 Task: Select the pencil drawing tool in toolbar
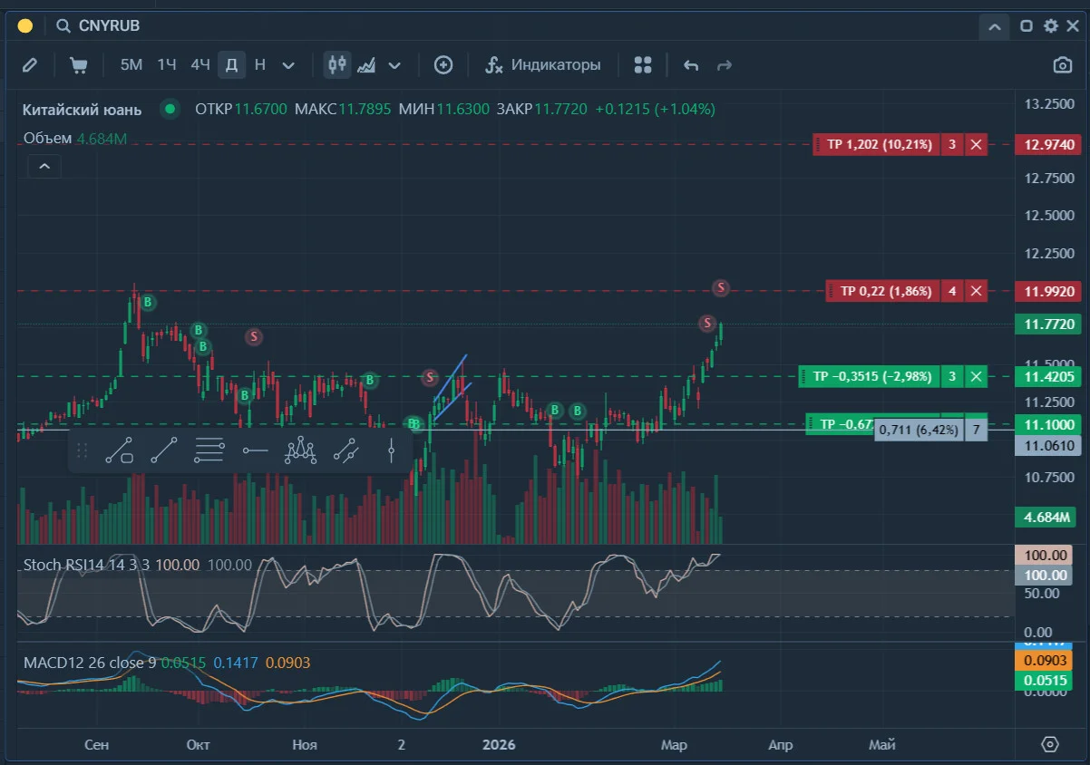tap(30, 65)
